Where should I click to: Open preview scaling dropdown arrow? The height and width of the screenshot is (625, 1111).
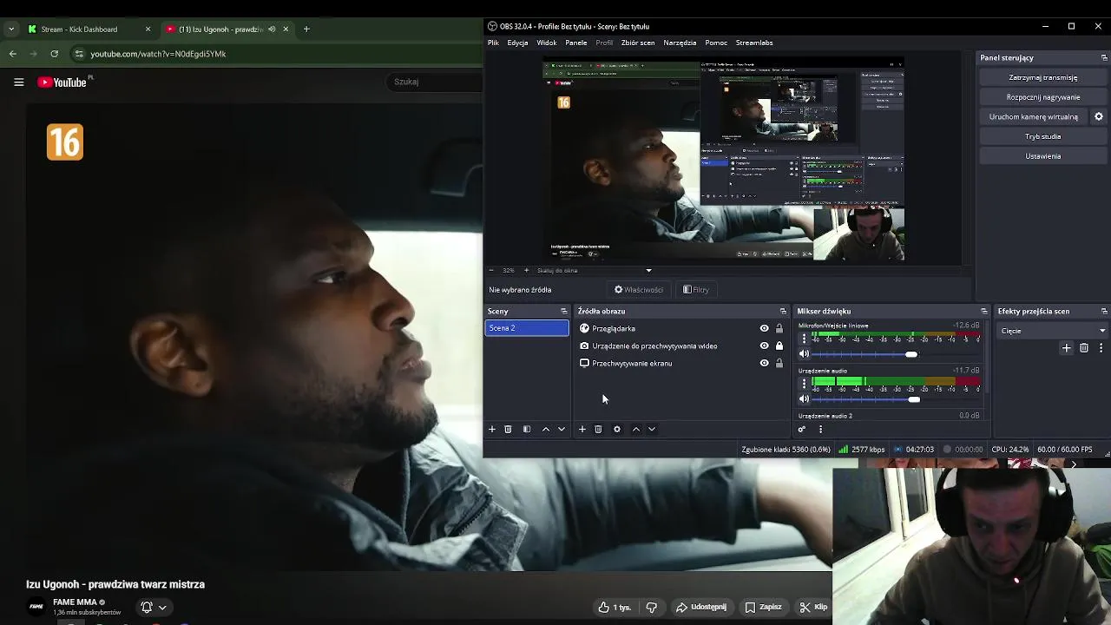click(648, 270)
